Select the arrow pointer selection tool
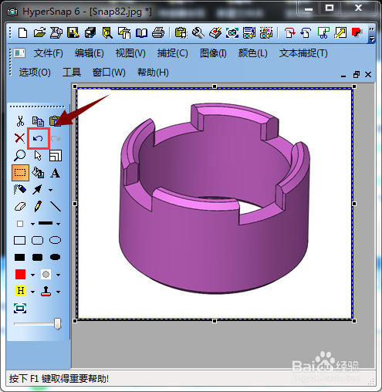The image size is (382, 392). click(38, 156)
